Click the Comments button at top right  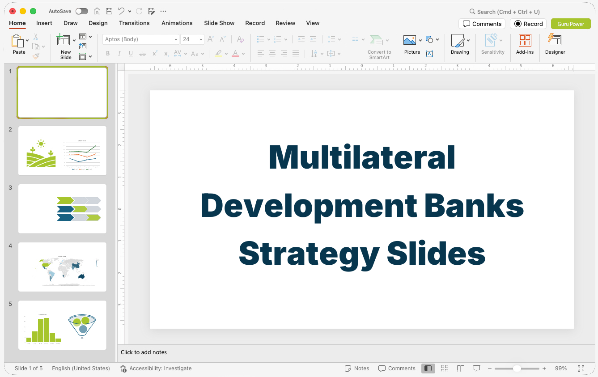(482, 24)
